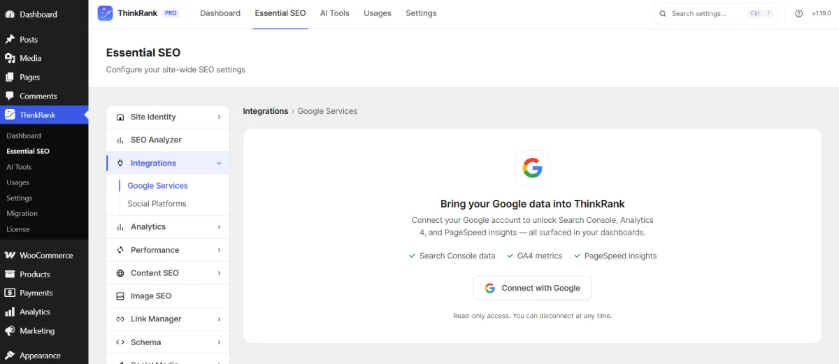Click the v1.19.0 version label

(x=822, y=13)
